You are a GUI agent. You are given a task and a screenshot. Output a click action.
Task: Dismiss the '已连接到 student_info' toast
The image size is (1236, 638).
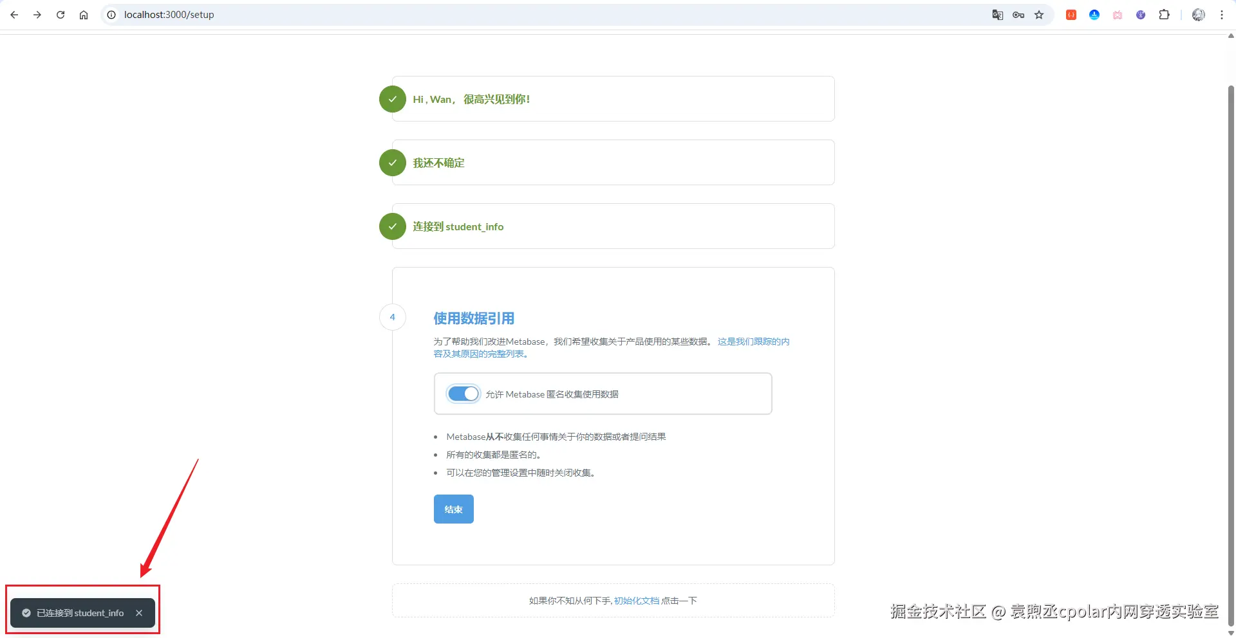tap(139, 613)
